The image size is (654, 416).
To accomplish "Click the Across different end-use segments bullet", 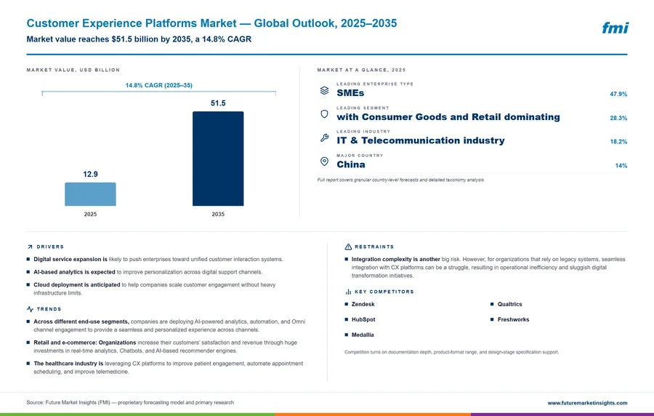I will pos(166,326).
